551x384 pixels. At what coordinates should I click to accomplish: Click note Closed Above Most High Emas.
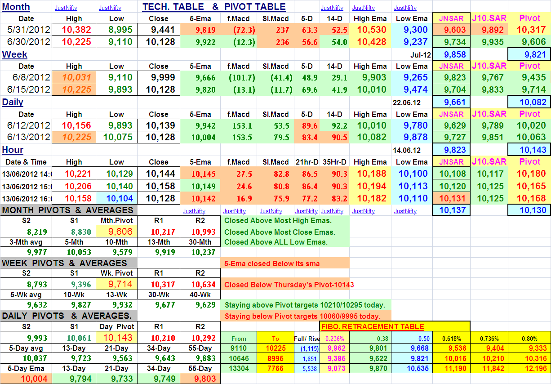pos(285,221)
